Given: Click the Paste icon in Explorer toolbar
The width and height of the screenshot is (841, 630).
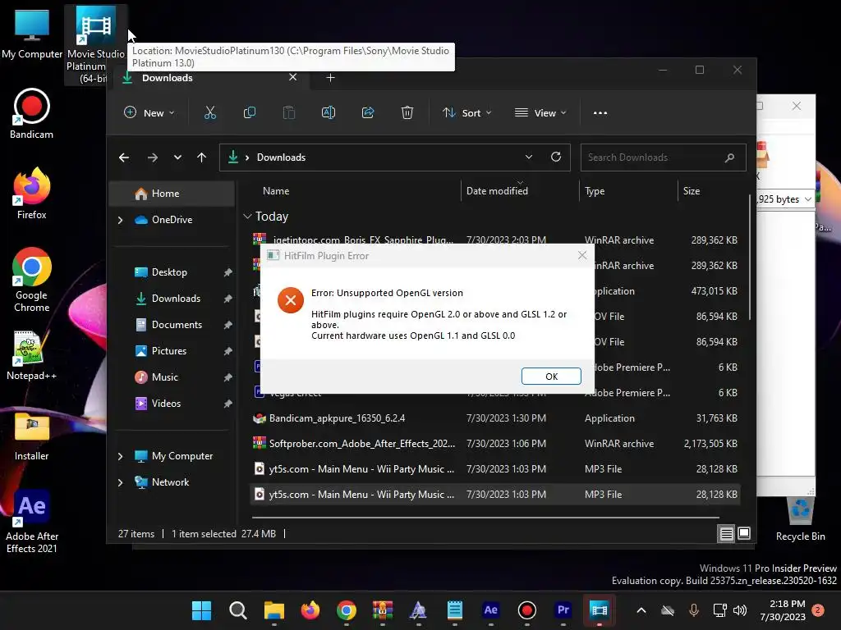Looking at the screenshot, I should [x=288, y=113].
